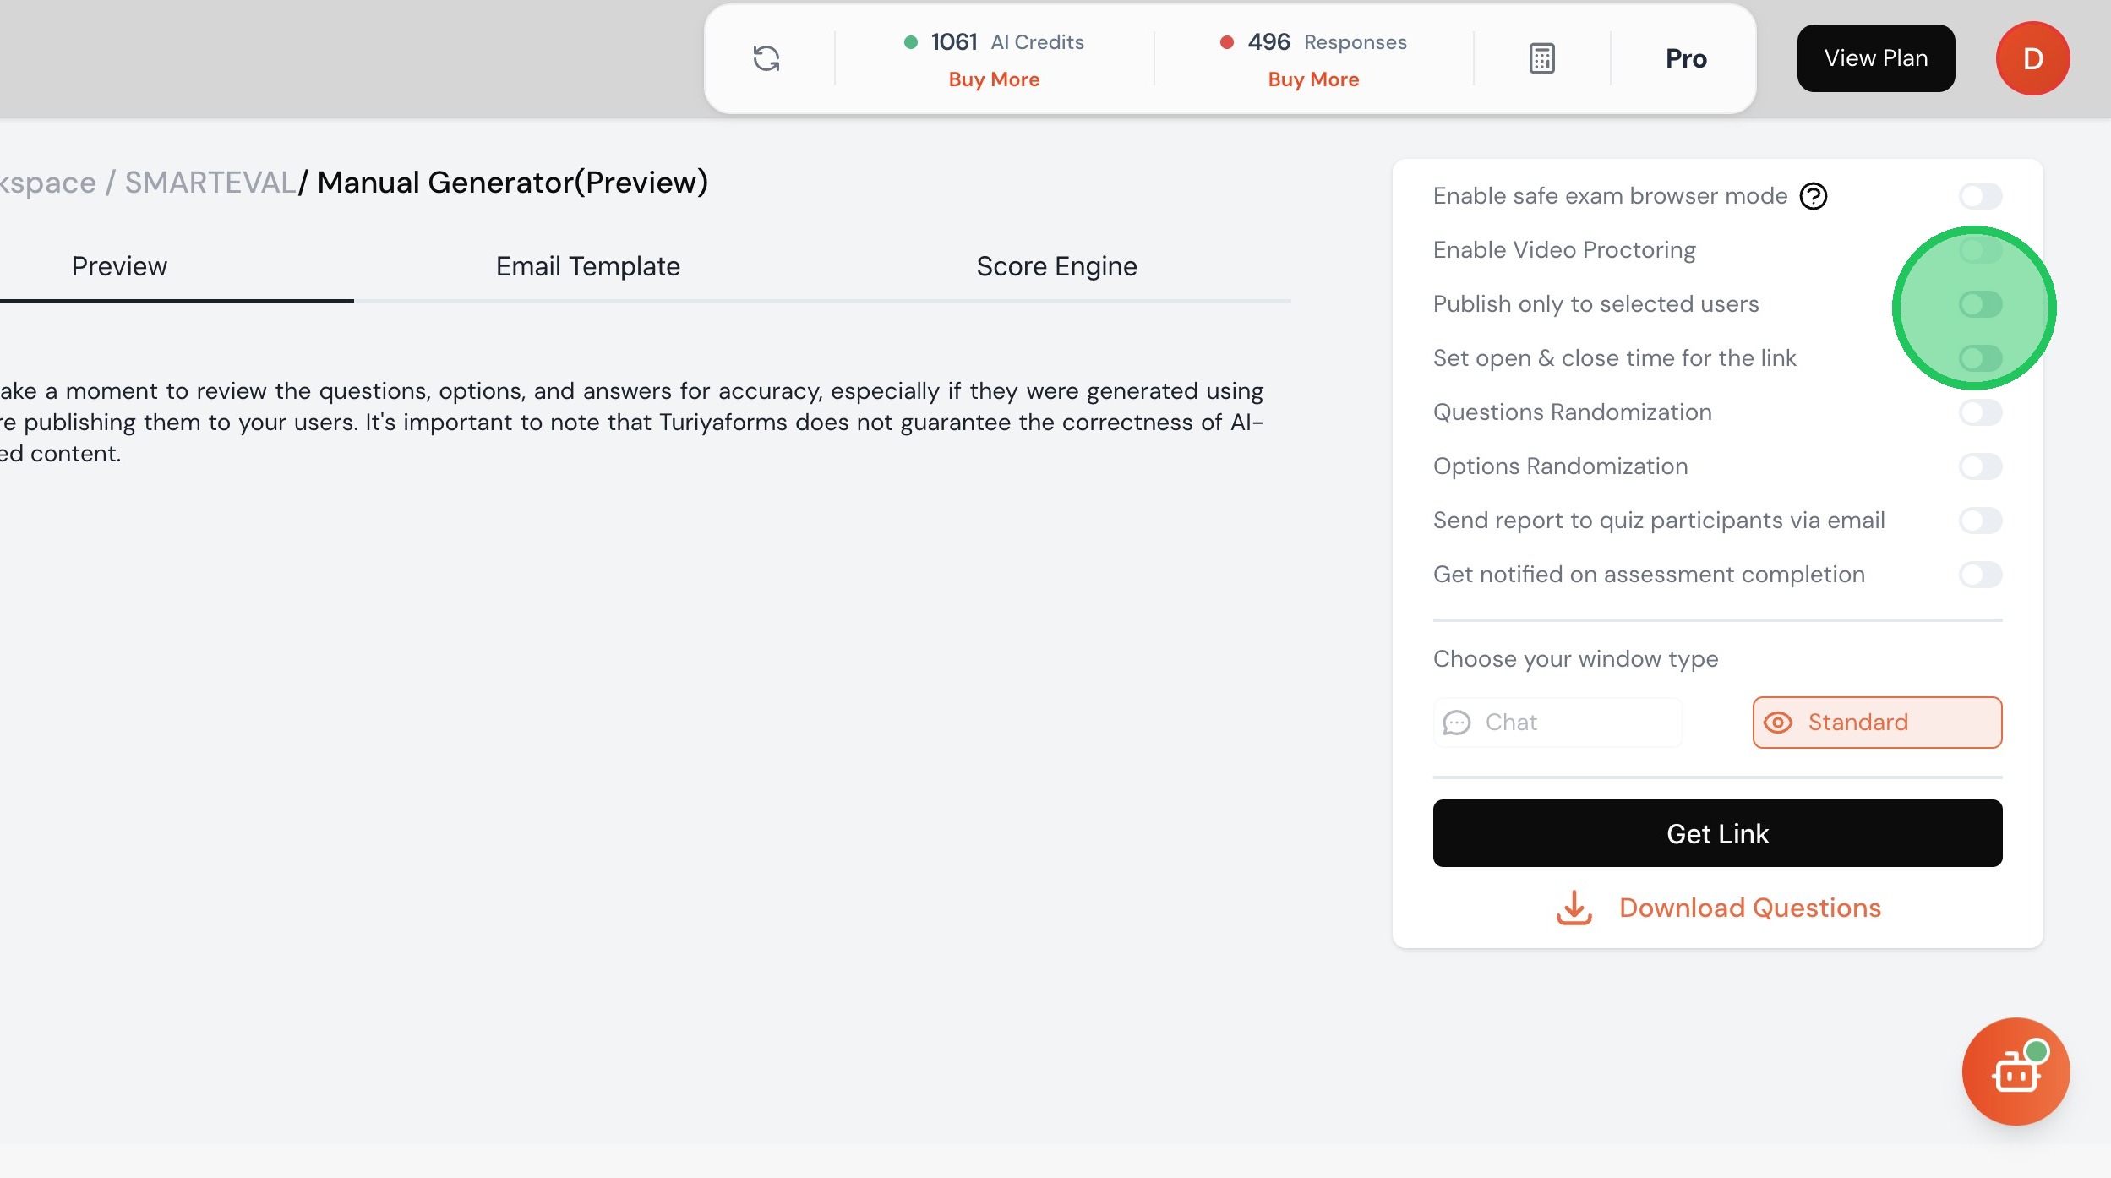2111x1178 pixels.
Task: Click Buy More under AI Credits
Action: 994,79
